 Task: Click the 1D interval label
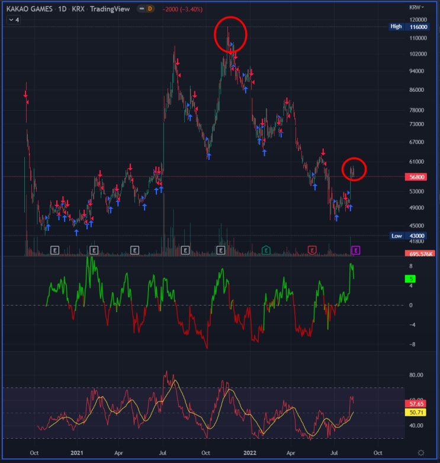[x=62, y=9]
